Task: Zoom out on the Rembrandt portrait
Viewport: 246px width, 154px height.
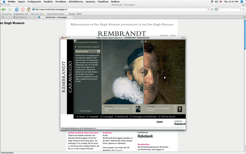Action: click(x=133, y=112)
